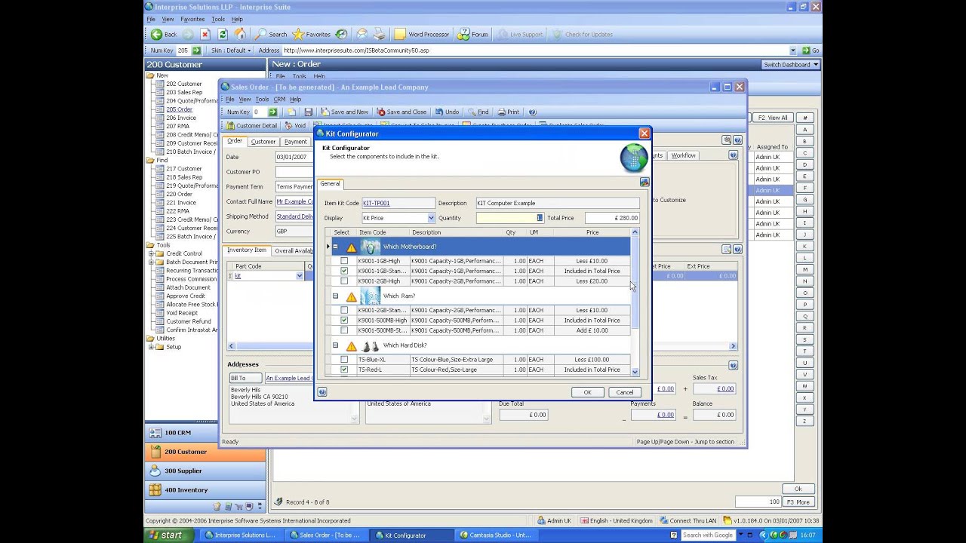
Task: Click Void in Sales Order toolbar
Action: (x=295, y=125)
